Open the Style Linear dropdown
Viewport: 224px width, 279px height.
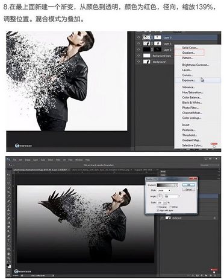(x=164, y=190)
